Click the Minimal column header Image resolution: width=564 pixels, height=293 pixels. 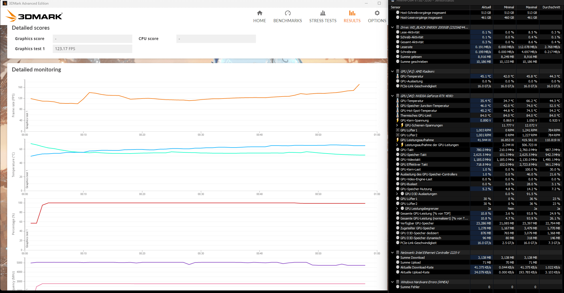point(509,7)
